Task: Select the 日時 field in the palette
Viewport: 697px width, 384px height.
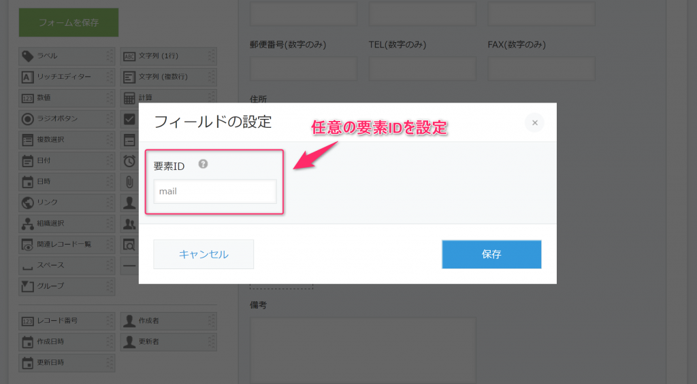Action: click(67, 181)
